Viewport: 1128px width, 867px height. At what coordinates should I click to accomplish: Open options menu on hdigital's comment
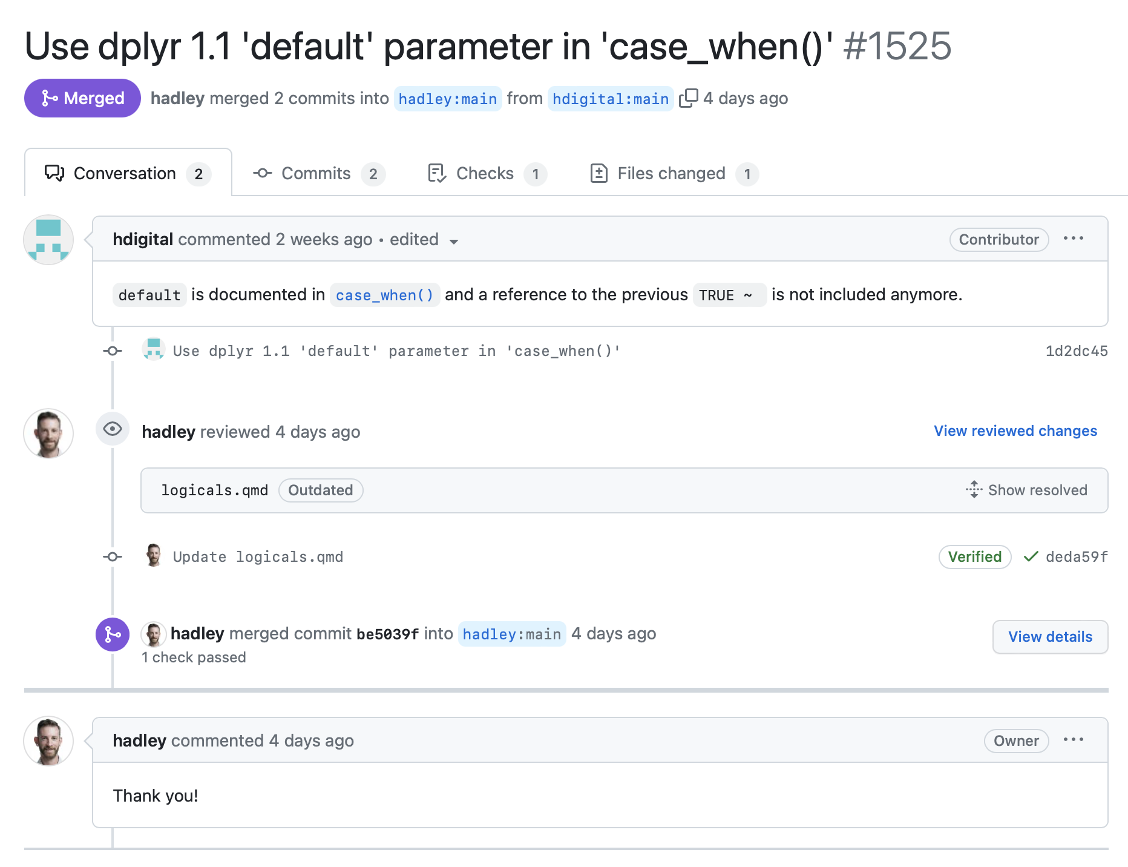tap(1074, 239)
